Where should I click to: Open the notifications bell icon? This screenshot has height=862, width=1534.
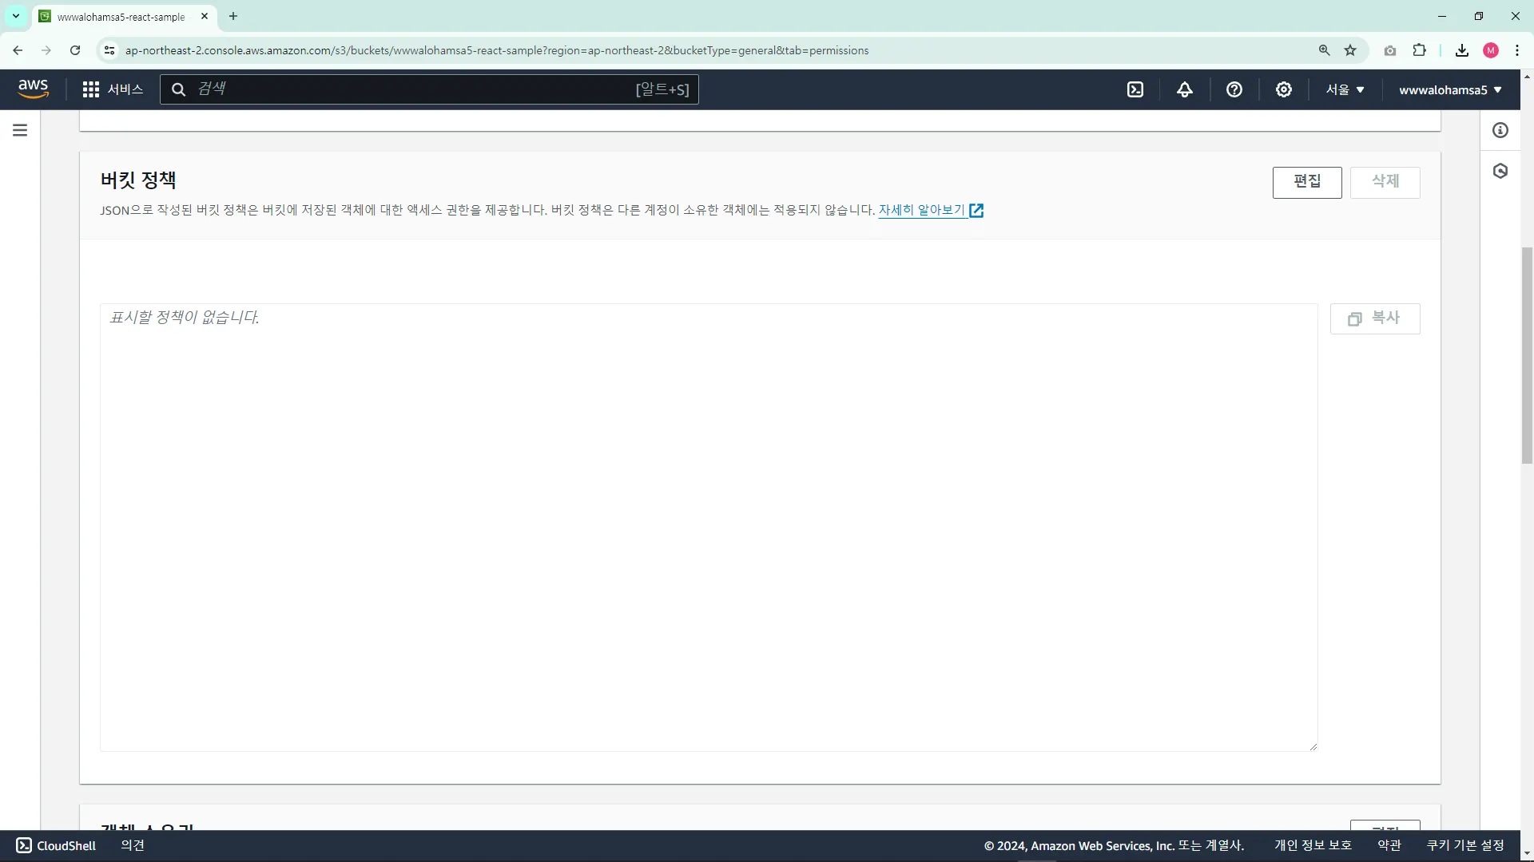1185,89
